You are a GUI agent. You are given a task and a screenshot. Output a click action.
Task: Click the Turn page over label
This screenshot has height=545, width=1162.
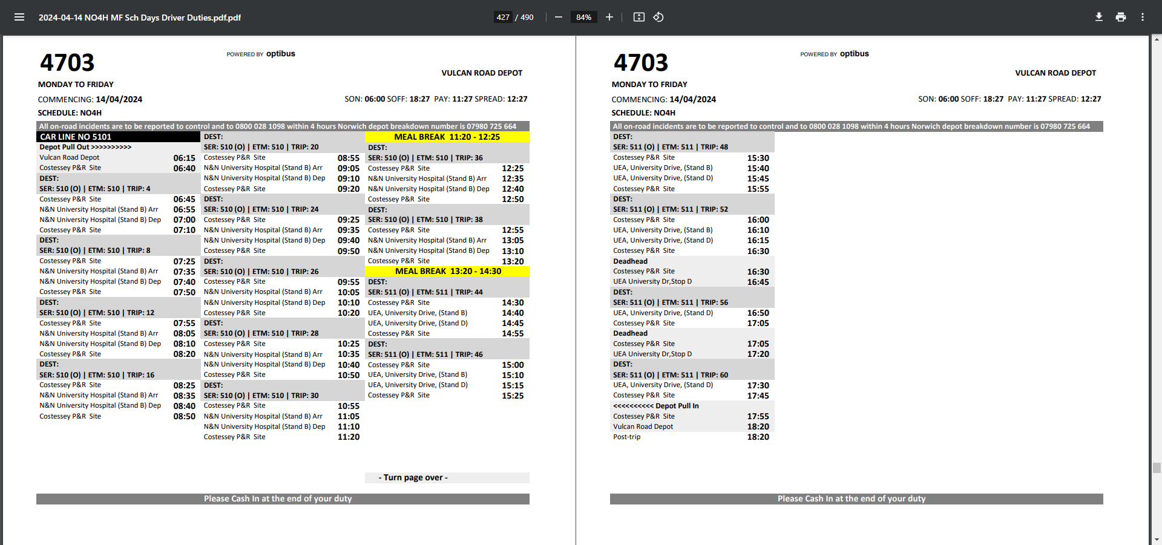click(413, 478)
